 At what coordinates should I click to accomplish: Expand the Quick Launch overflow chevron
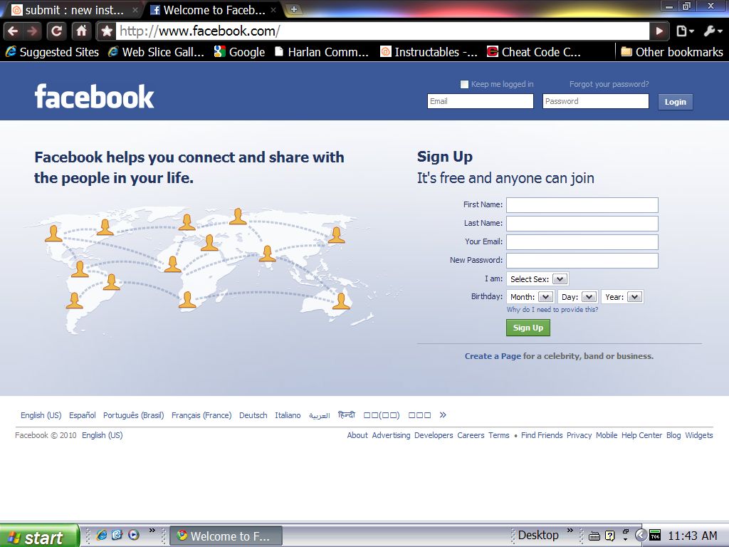point(152,531)
